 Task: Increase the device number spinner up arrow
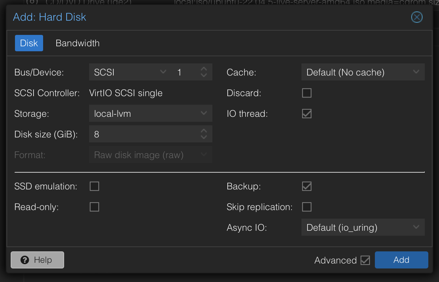click(x=204, y=69)
